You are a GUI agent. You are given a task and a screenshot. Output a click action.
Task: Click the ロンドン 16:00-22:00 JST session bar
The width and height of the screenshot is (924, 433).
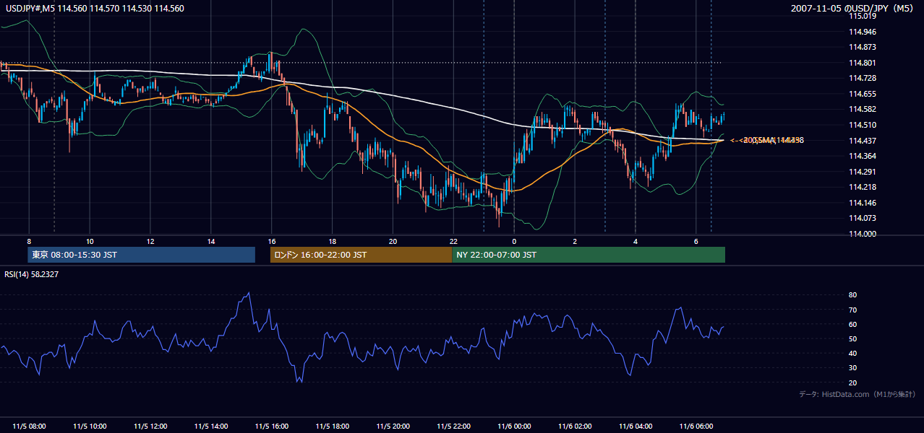[x=361, y=255]
